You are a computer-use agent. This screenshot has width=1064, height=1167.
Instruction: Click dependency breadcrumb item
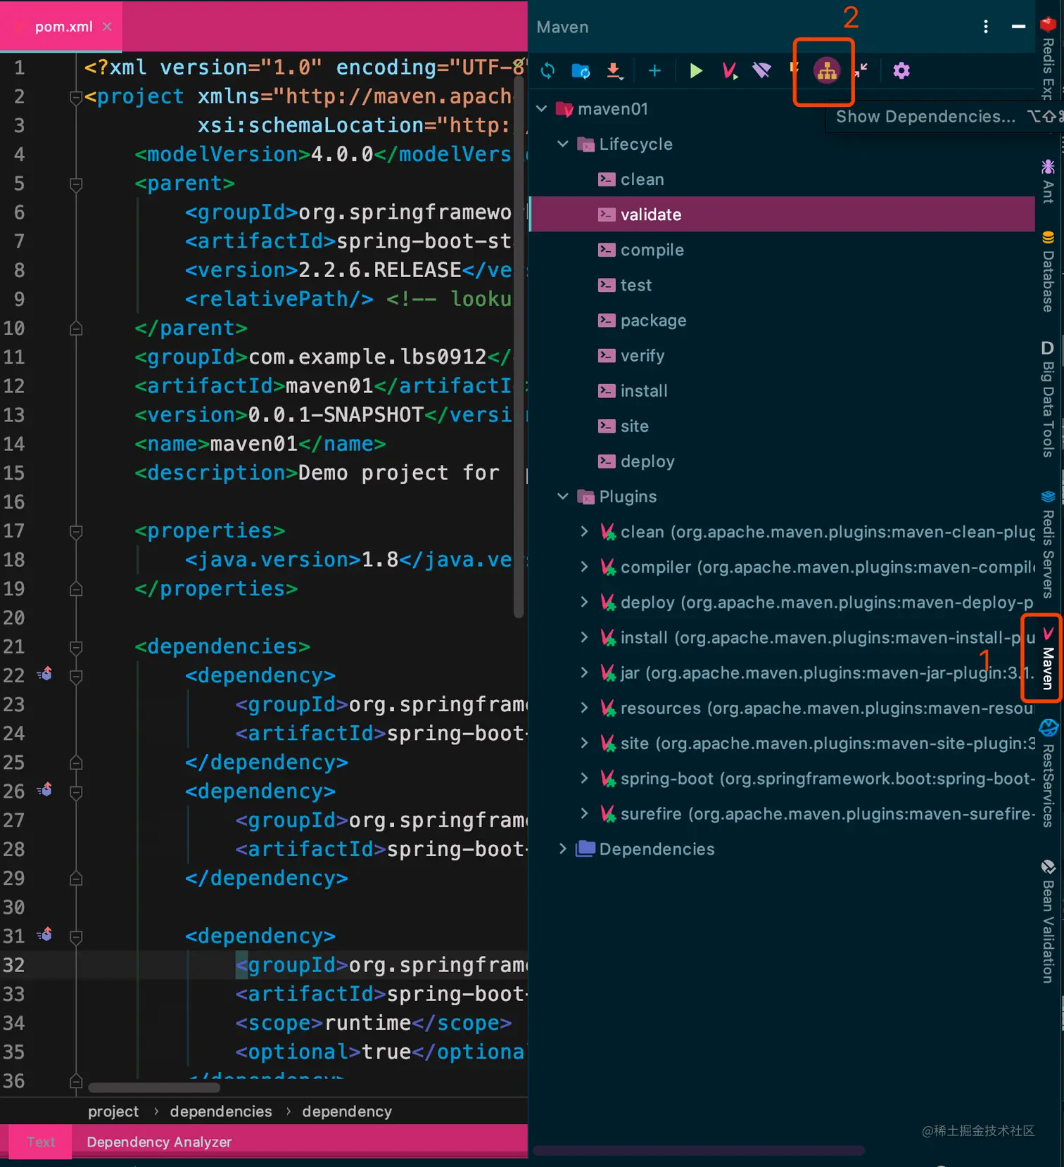tap(347, 1111)
